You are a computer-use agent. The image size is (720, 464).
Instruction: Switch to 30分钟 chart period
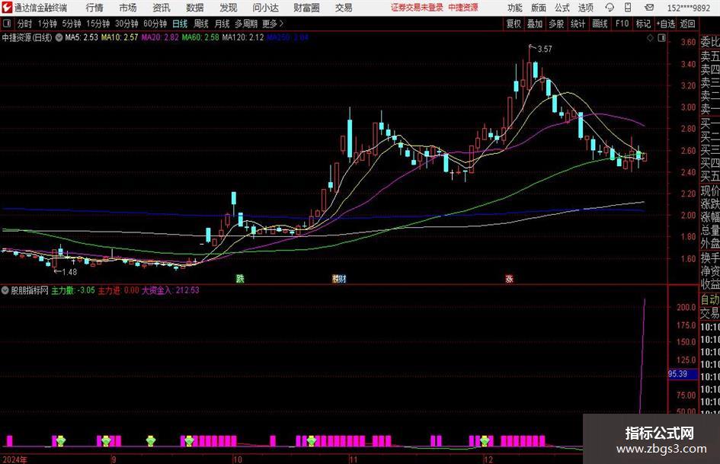pyautogui.click(x=126, y=24)
